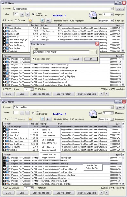Check the cilbannA.gif checkbox in lower window's file list

pos(4,135)
